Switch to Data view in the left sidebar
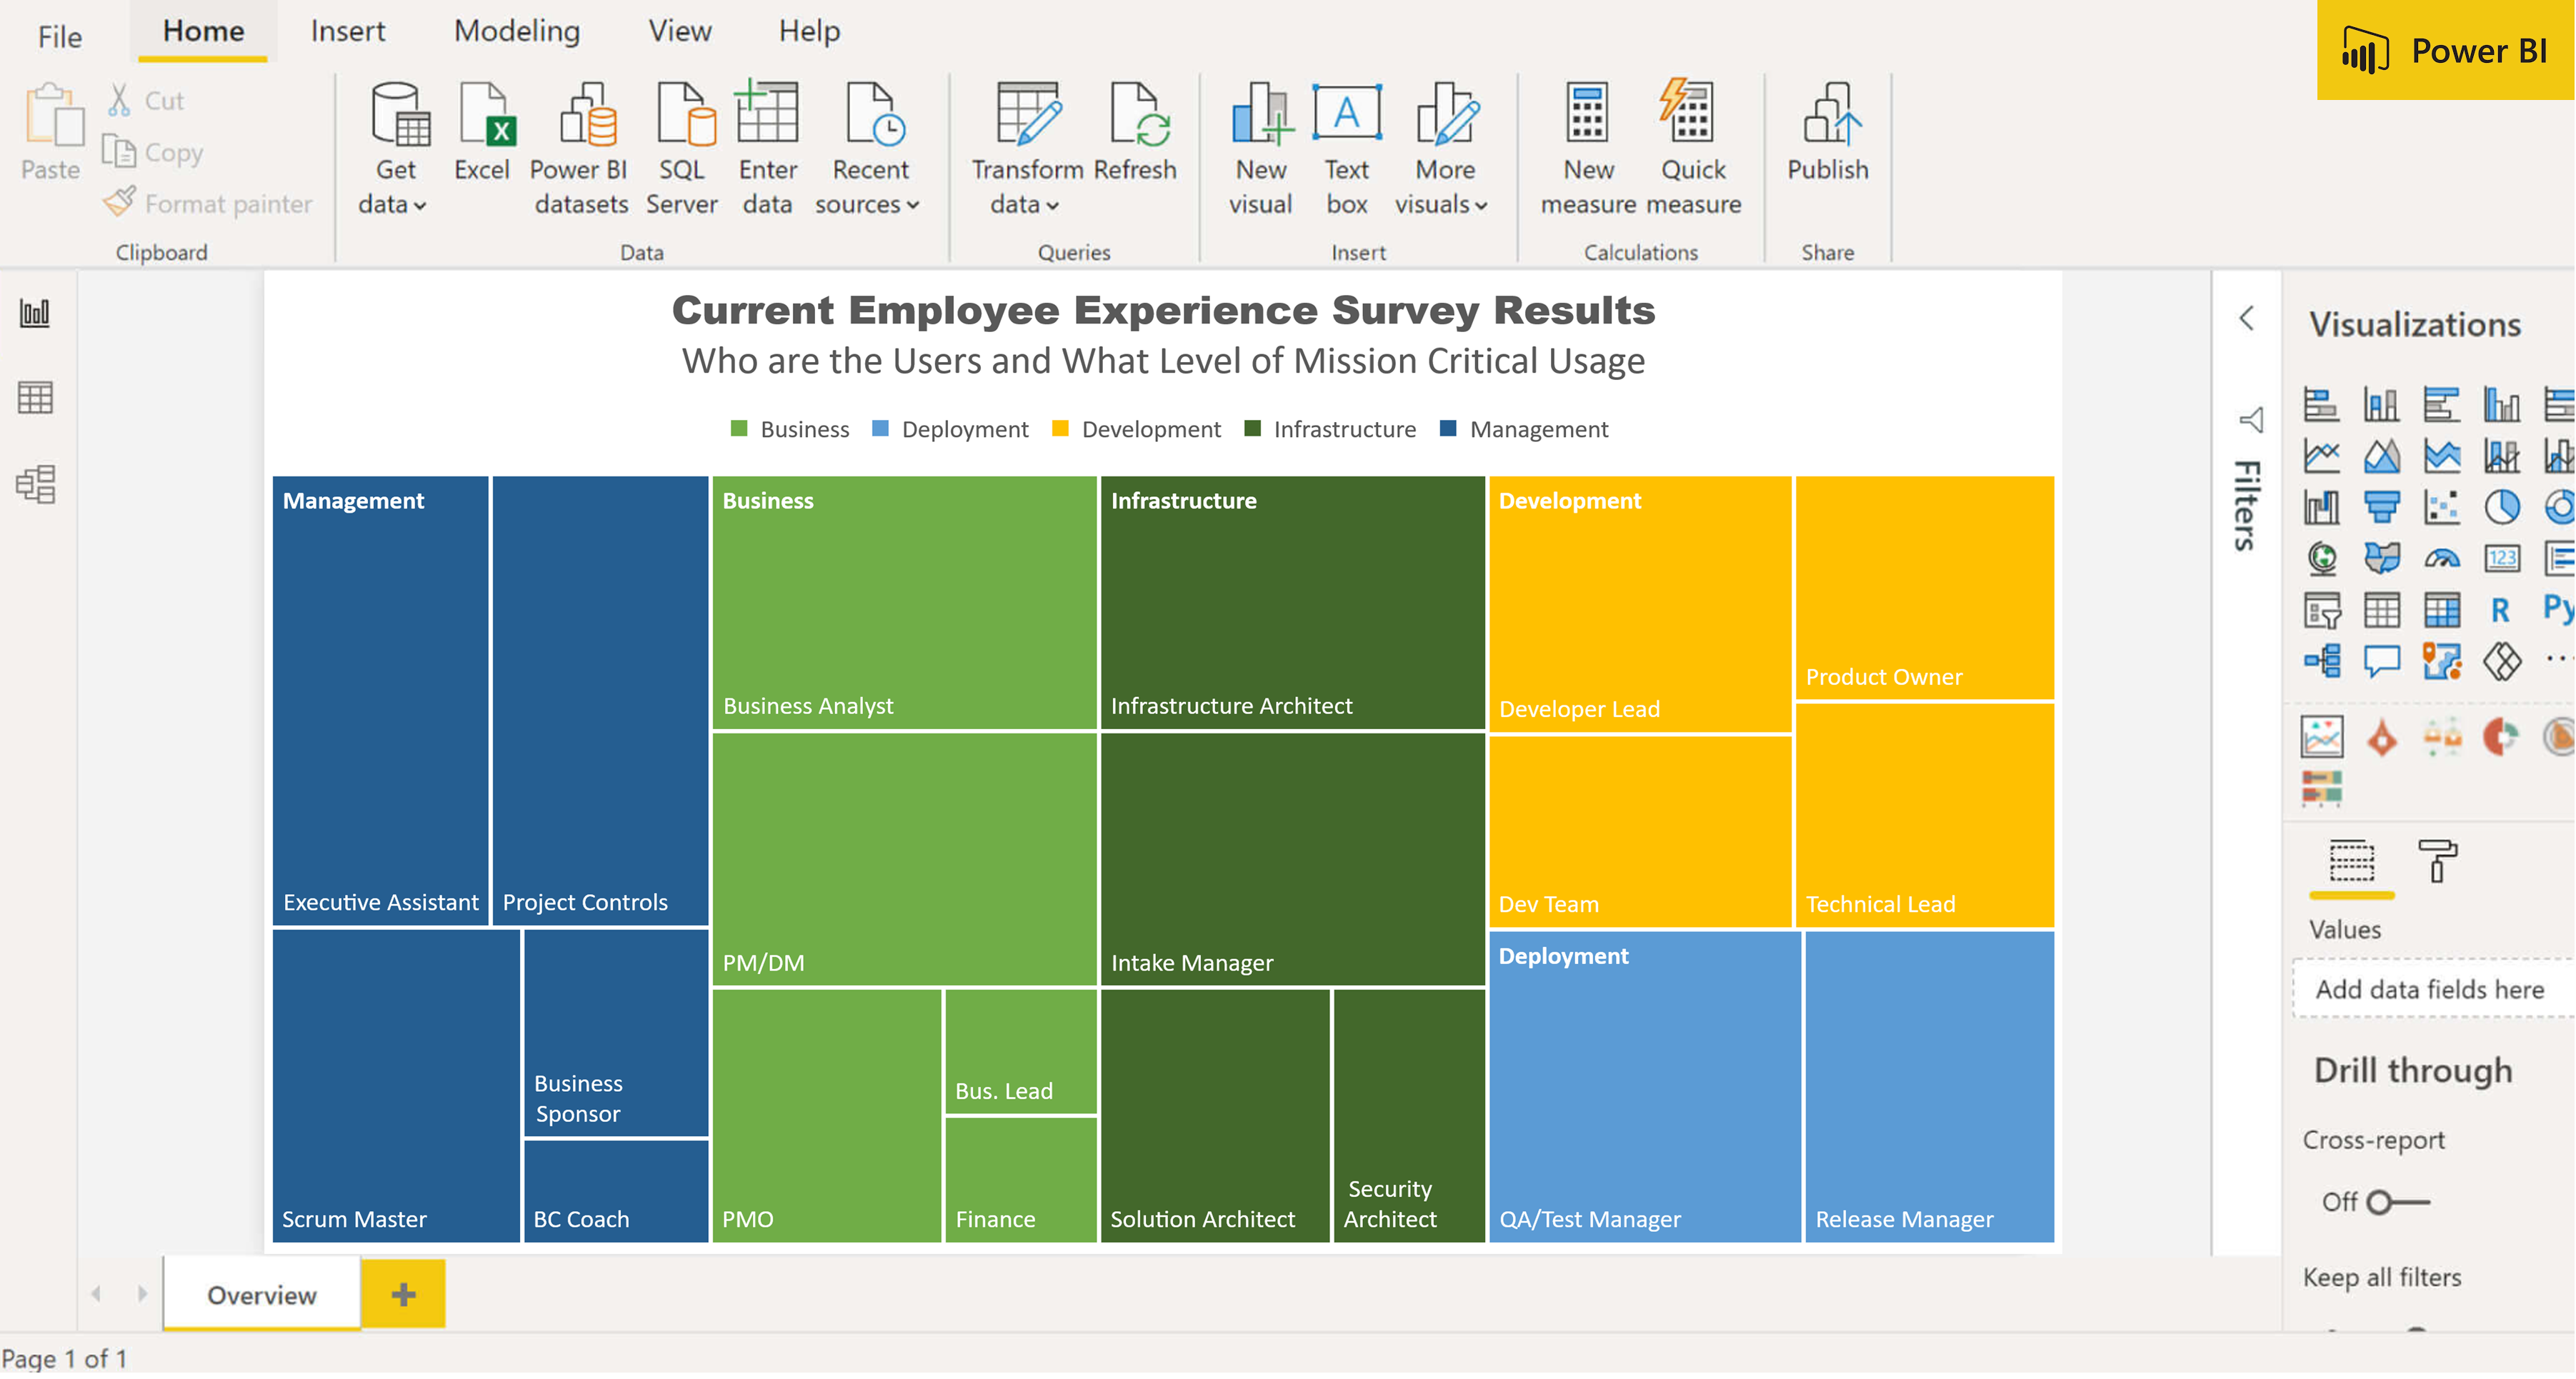Viewport: 2576px width, 1379px height. click(x=36, y=397)
